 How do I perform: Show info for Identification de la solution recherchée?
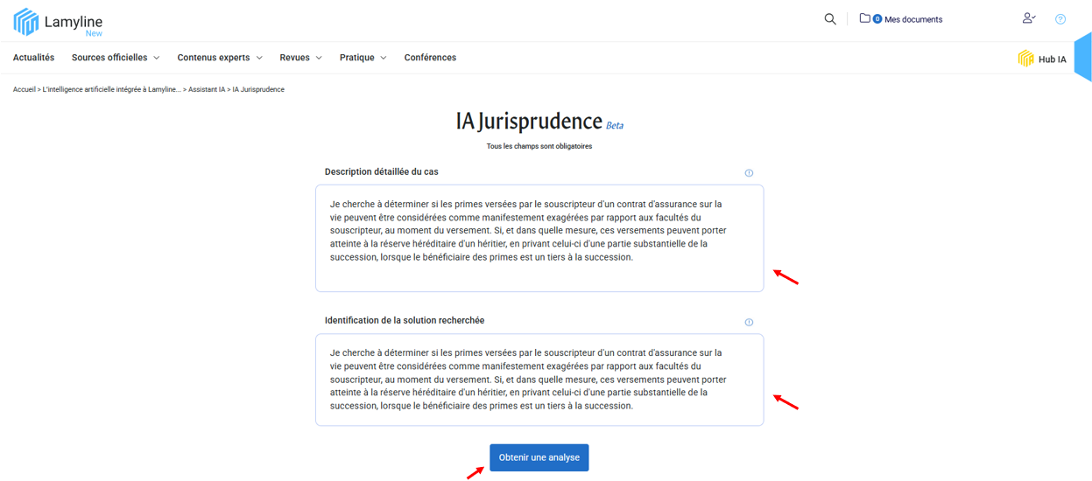click(749, 323)
